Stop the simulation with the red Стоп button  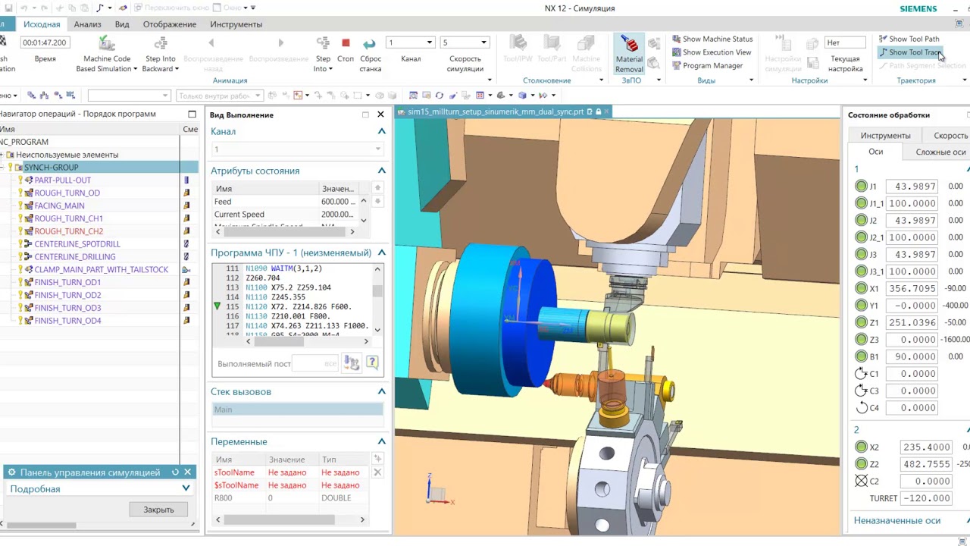(346, 43)
